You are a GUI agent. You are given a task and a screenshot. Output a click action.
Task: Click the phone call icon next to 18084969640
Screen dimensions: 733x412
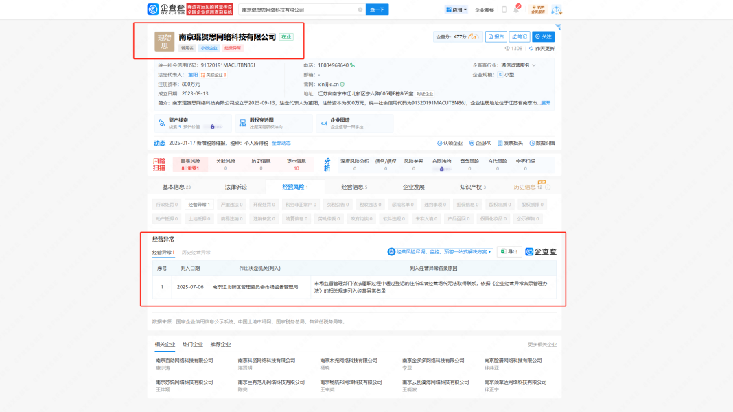tap(353, 65)
